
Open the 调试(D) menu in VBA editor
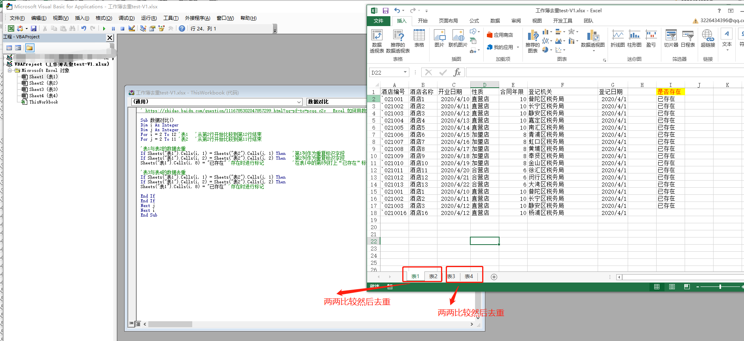(x=127, y=18)
